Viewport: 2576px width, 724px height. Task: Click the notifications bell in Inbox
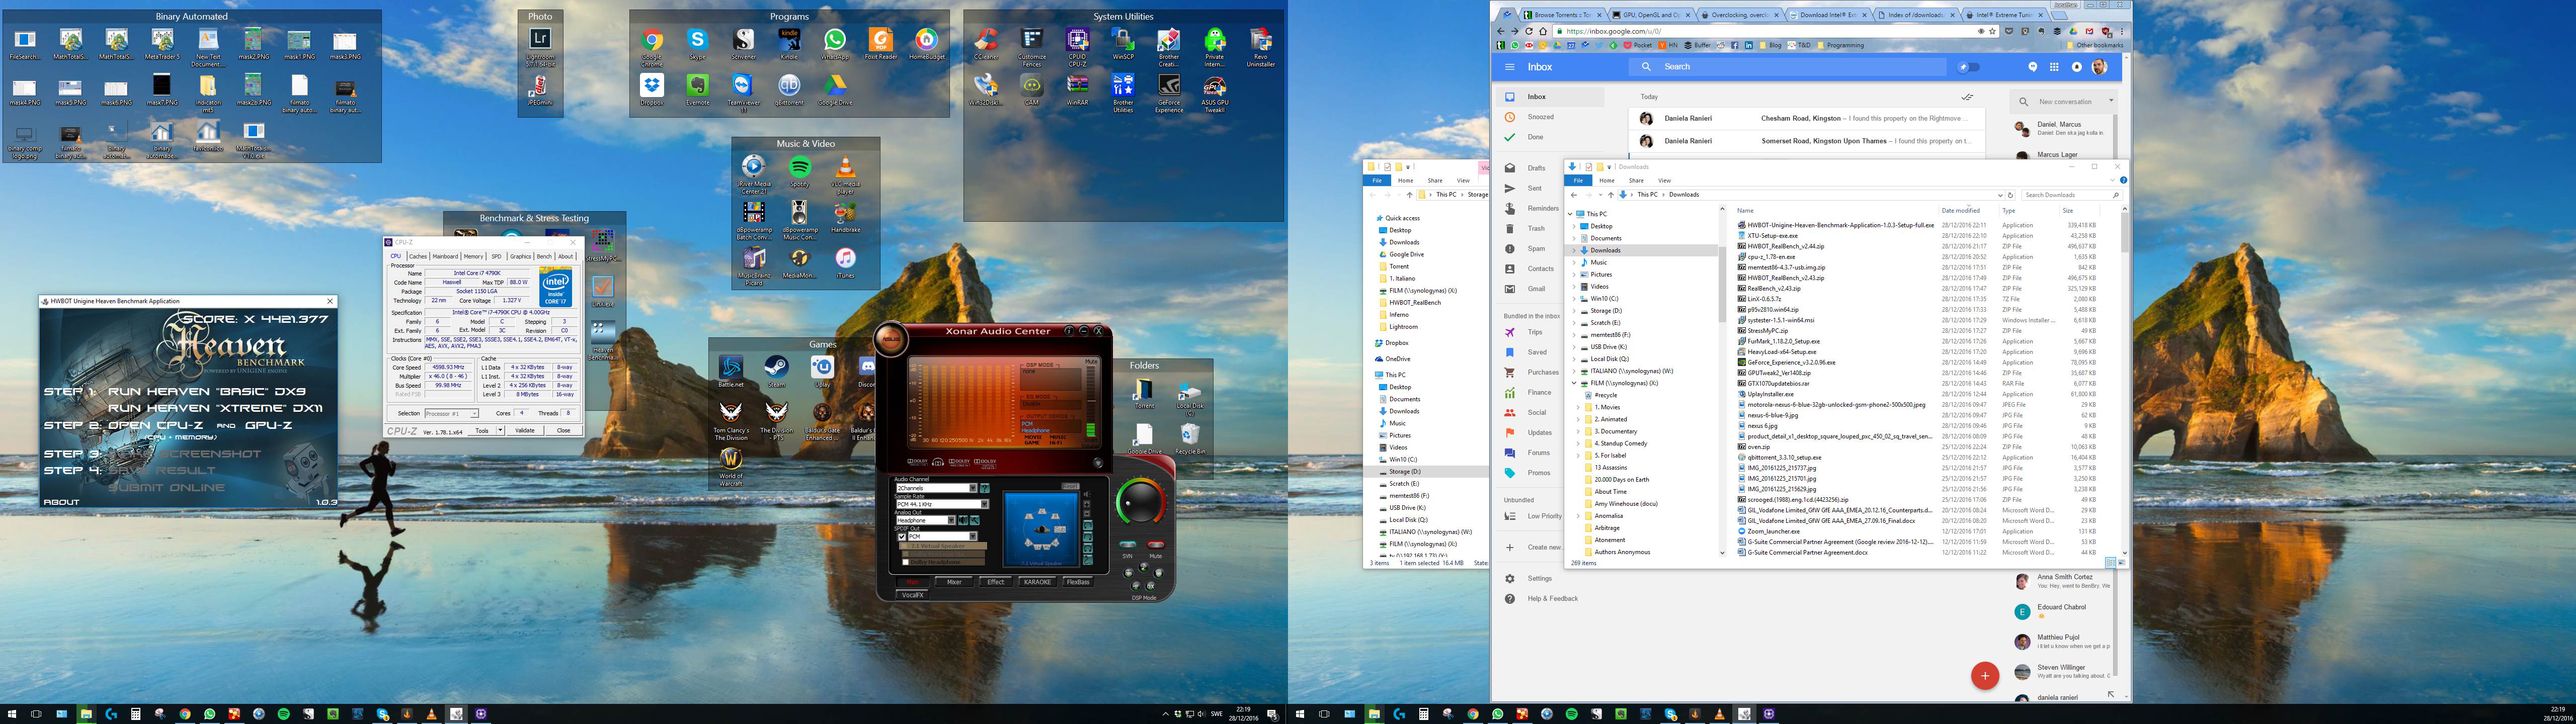click(x=2076, y=67)
